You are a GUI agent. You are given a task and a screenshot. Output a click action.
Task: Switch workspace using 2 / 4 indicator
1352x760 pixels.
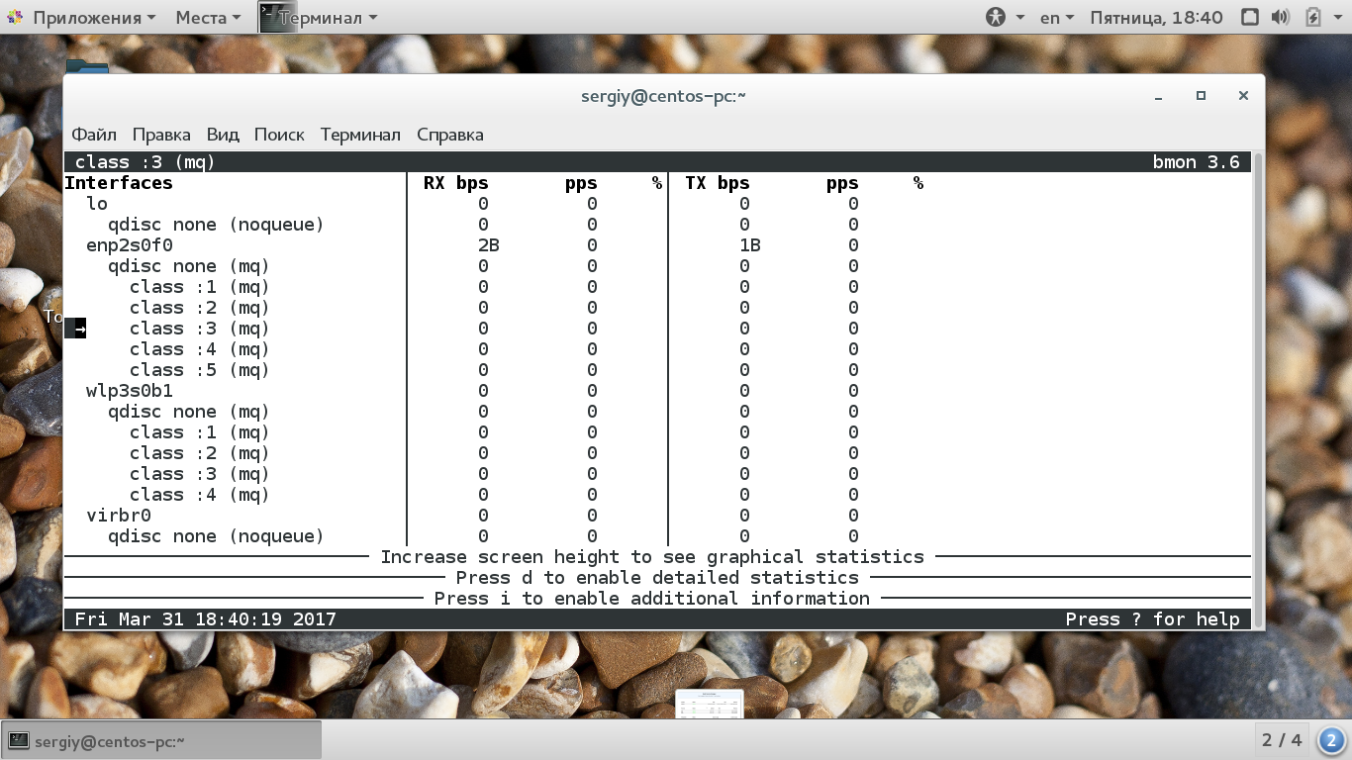(x=1282, y=740)
